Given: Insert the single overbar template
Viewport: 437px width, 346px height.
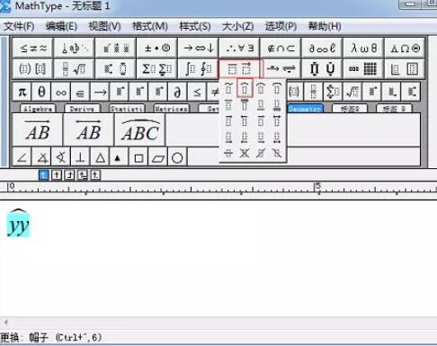Looking at the screenshot, I should pos(228,105).
